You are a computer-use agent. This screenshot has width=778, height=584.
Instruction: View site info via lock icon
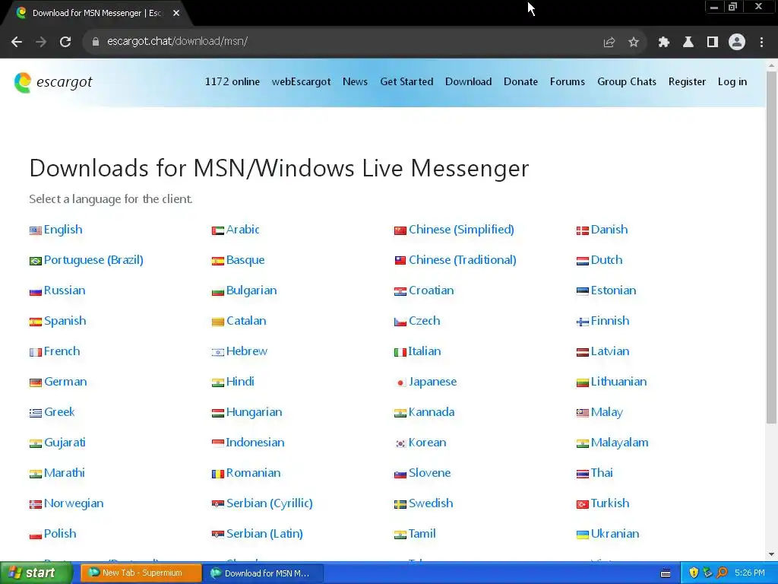pos(96,42)
